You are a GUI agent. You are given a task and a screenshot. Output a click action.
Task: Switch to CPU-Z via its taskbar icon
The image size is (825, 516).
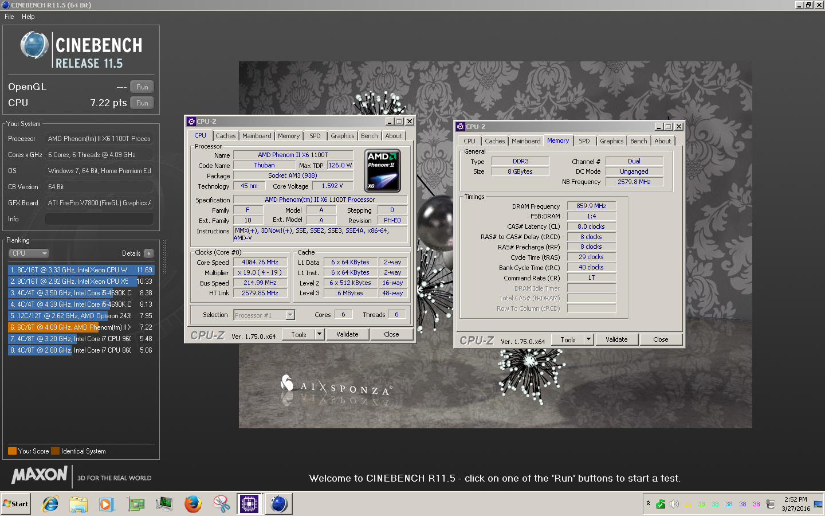point(249,504)
